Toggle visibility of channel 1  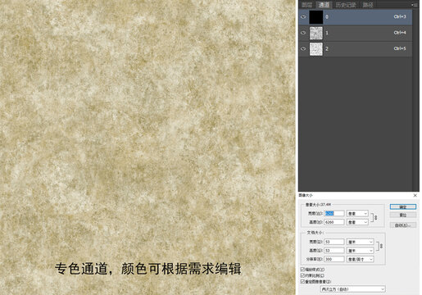(303, 33)
